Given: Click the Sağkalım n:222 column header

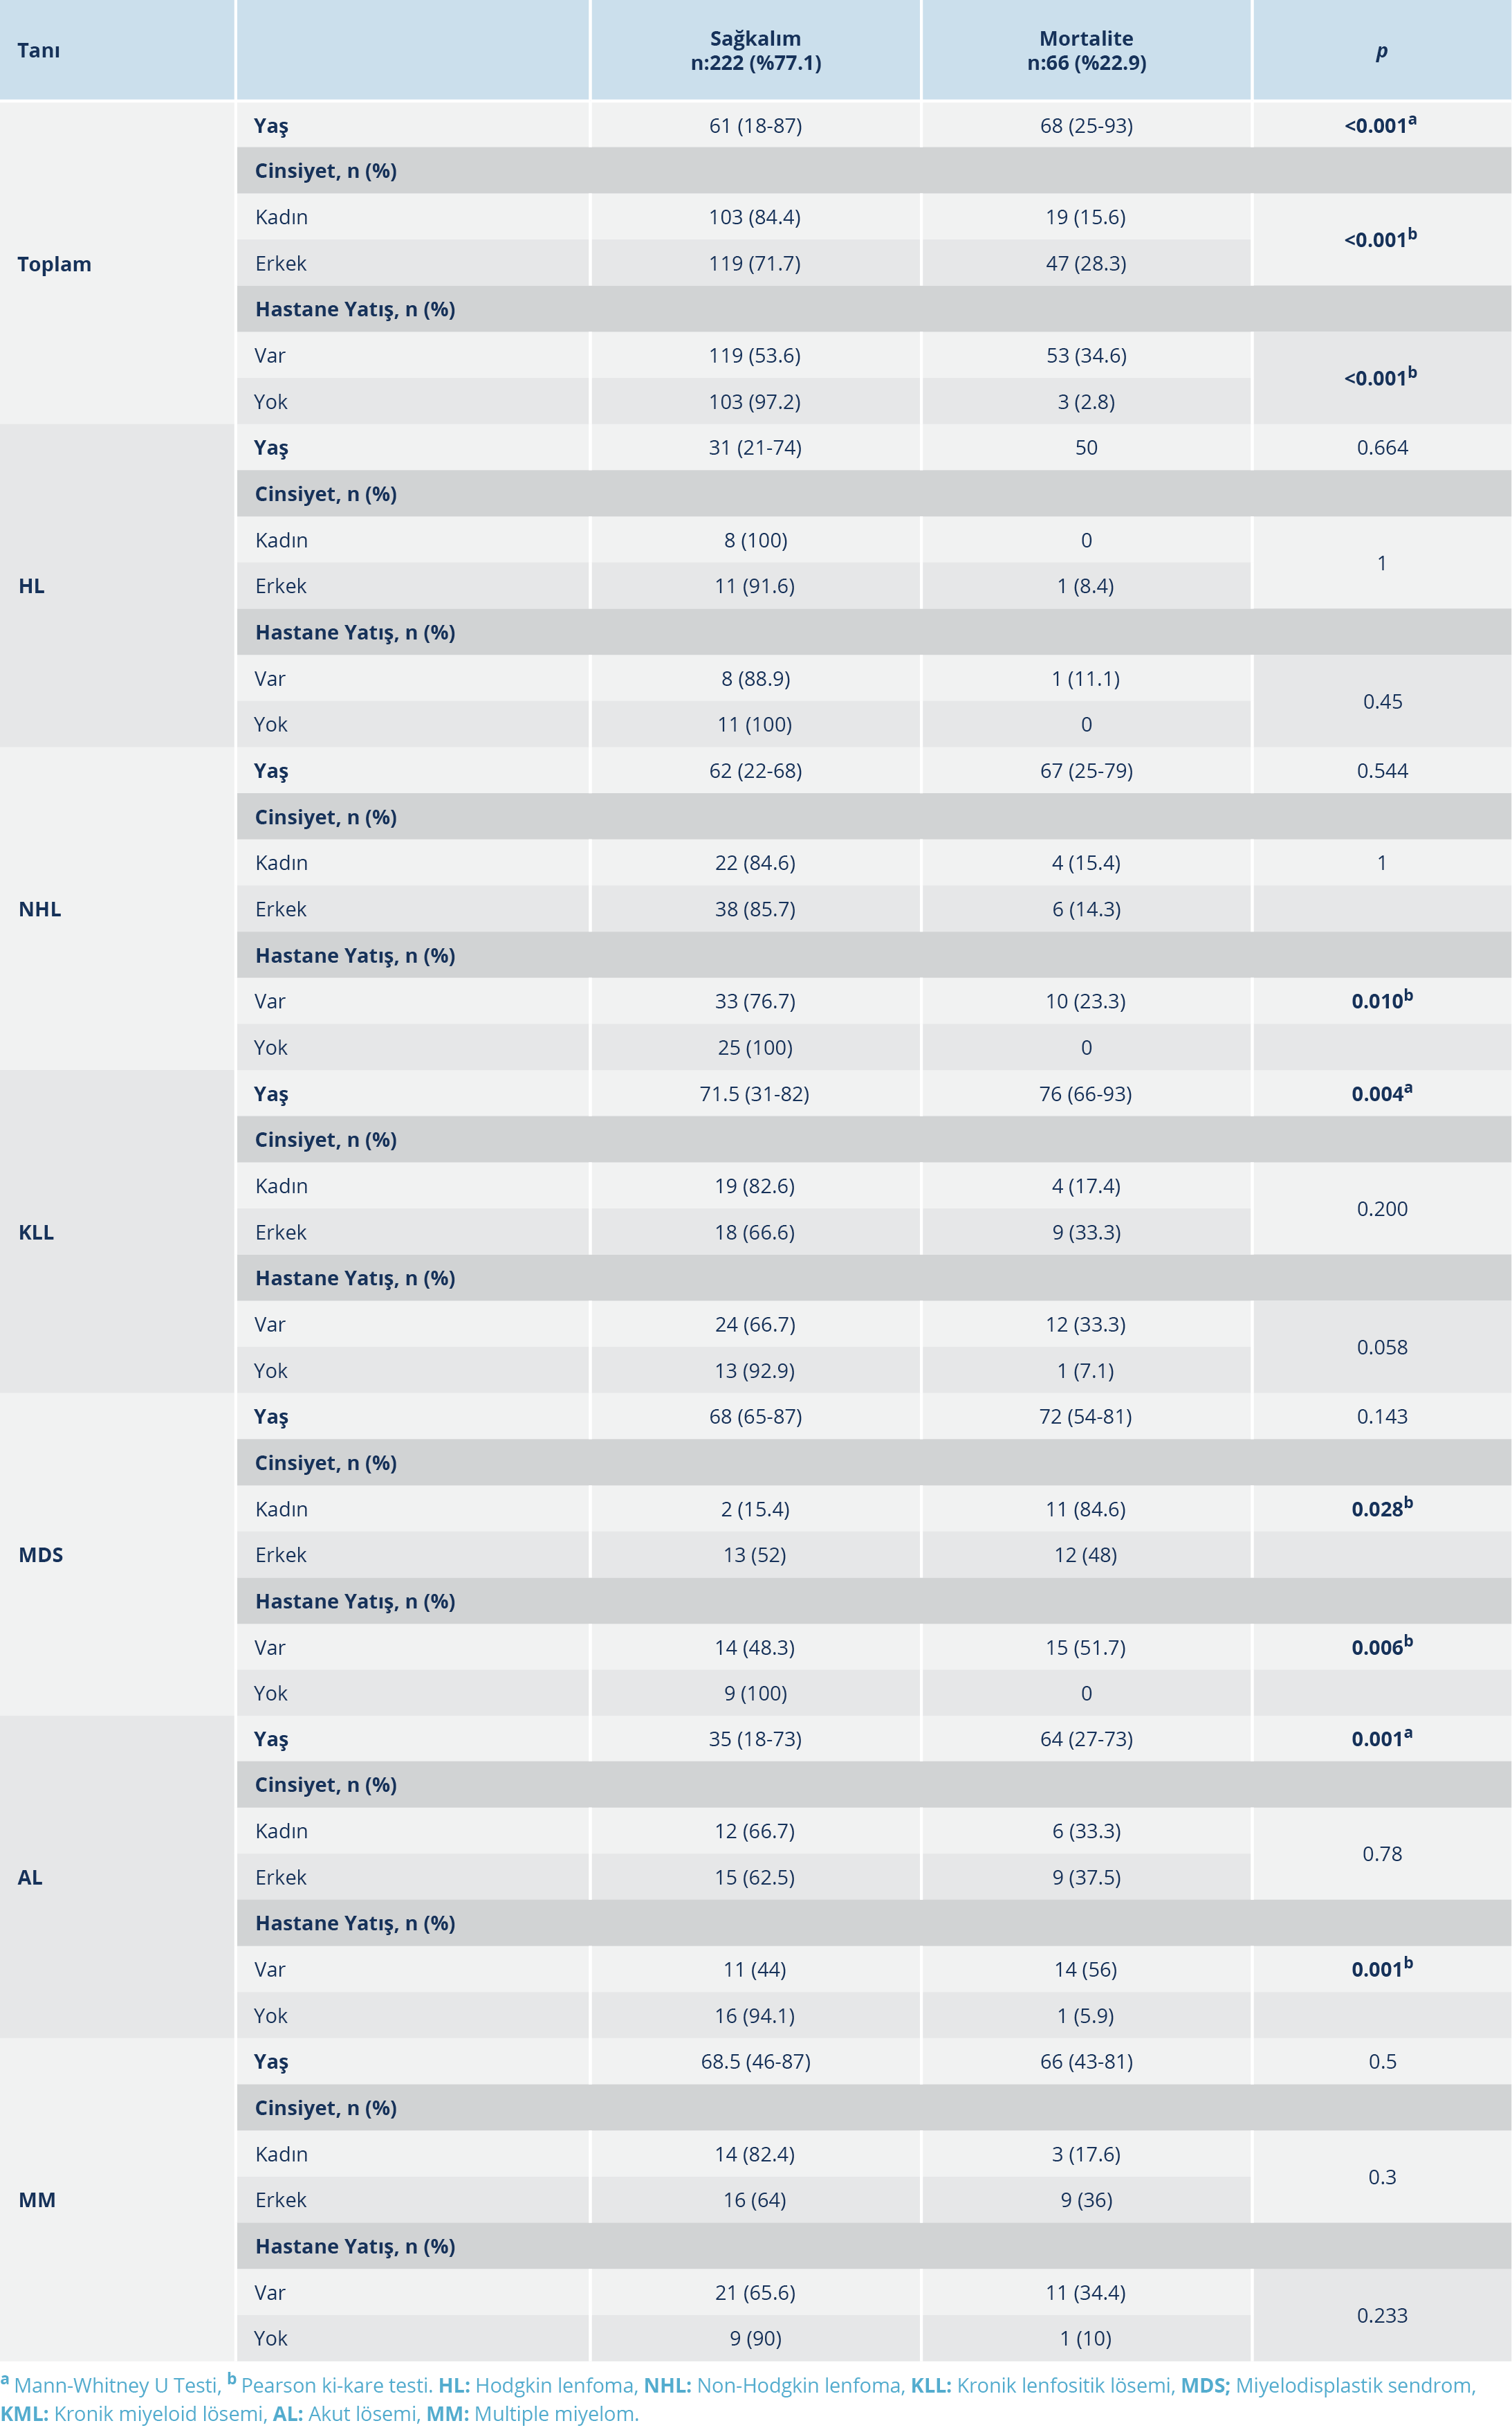Looking at the screenshot, I should pyautogui.click(x=755, y=51).
